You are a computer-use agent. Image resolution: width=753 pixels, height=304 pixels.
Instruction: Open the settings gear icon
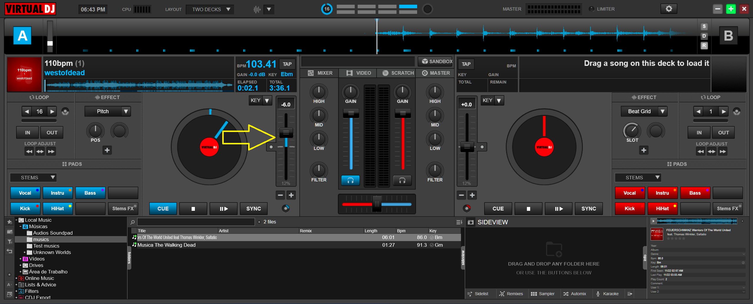point(669,9)
